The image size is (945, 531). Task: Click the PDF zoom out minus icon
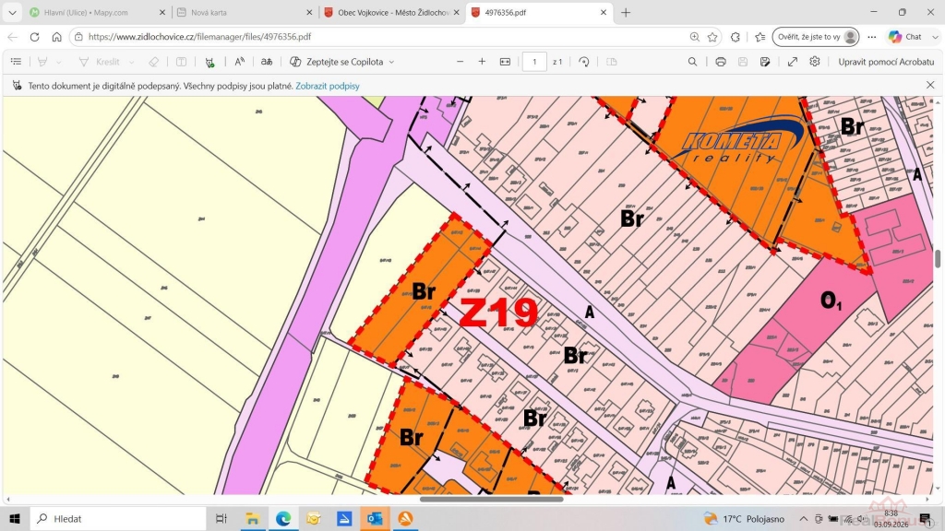point(460,62)
